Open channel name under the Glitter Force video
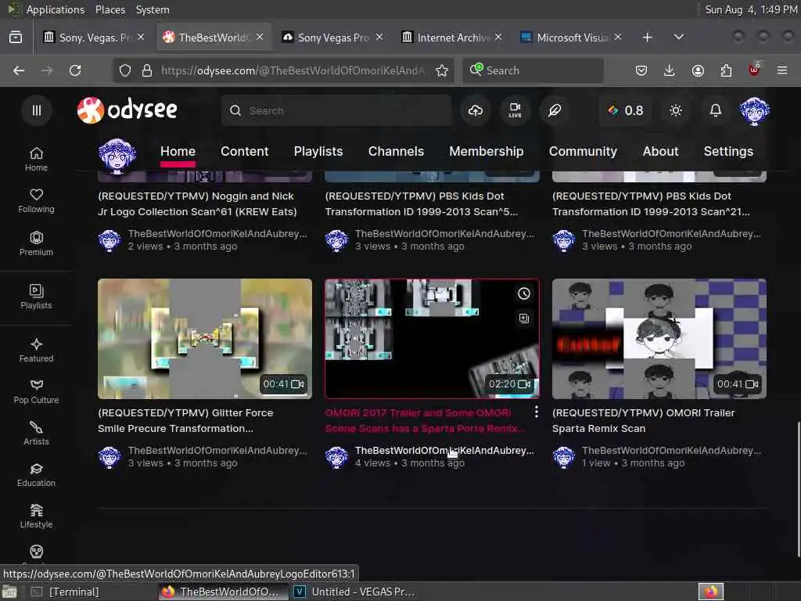801x601 pixels. [x=217, y=450]
